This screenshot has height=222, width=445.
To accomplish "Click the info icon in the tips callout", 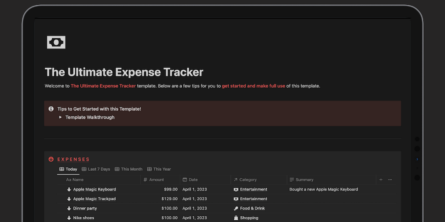I will tap(51, 109).
